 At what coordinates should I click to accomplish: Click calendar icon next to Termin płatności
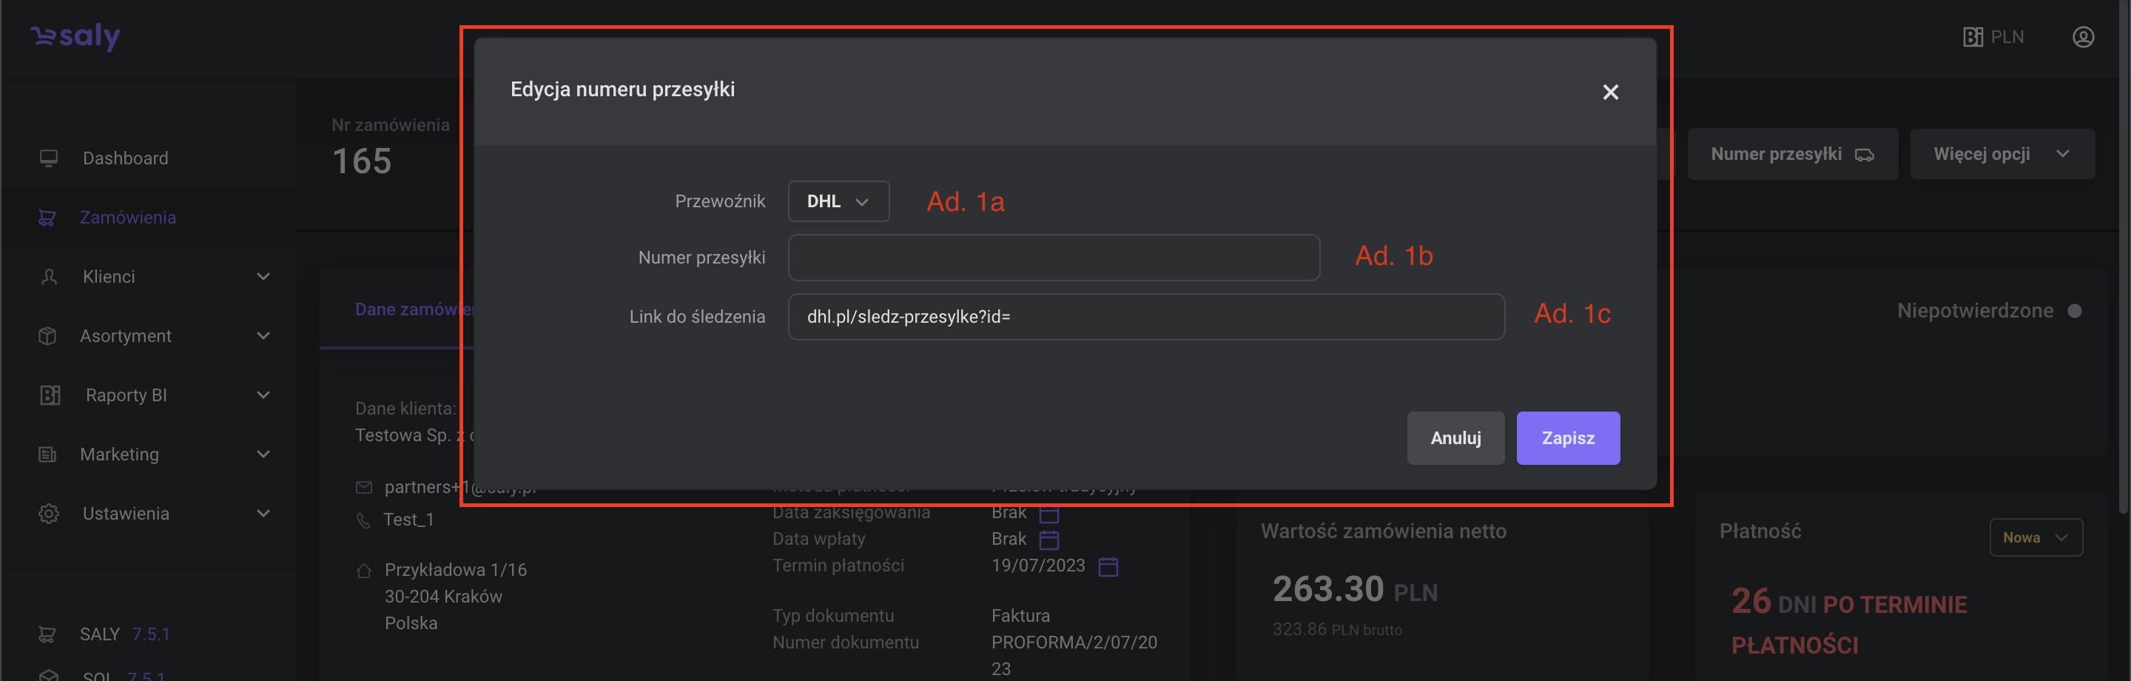pos(1108,566)
